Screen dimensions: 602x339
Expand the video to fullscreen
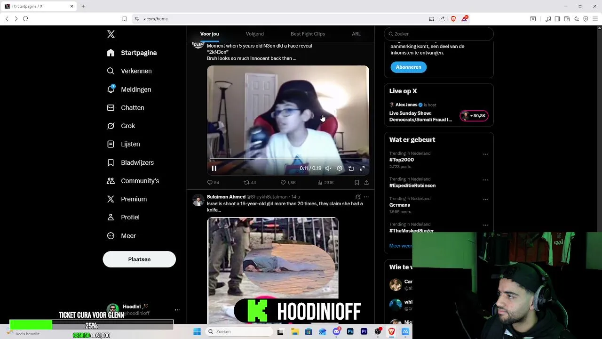point(362,168)
